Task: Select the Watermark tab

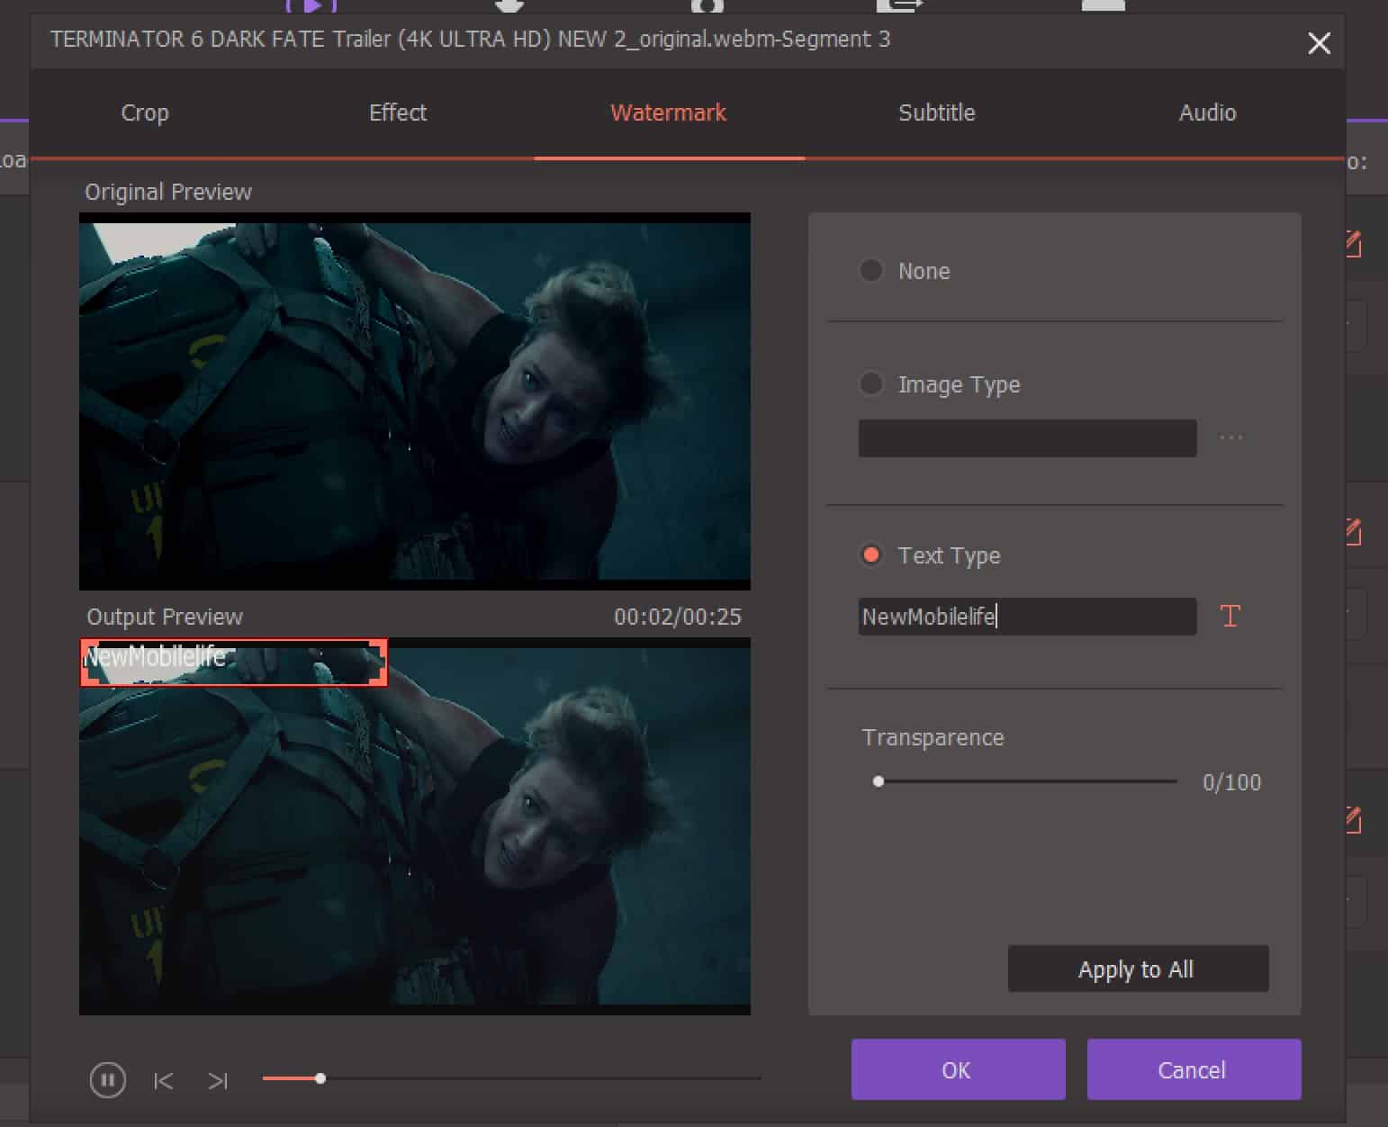Action: (x=668, y=113)
